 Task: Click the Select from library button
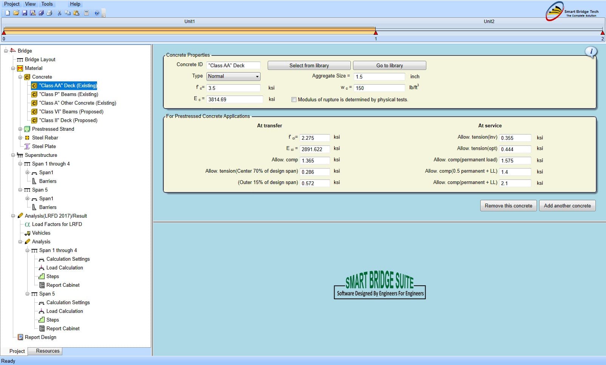(309, 66)
